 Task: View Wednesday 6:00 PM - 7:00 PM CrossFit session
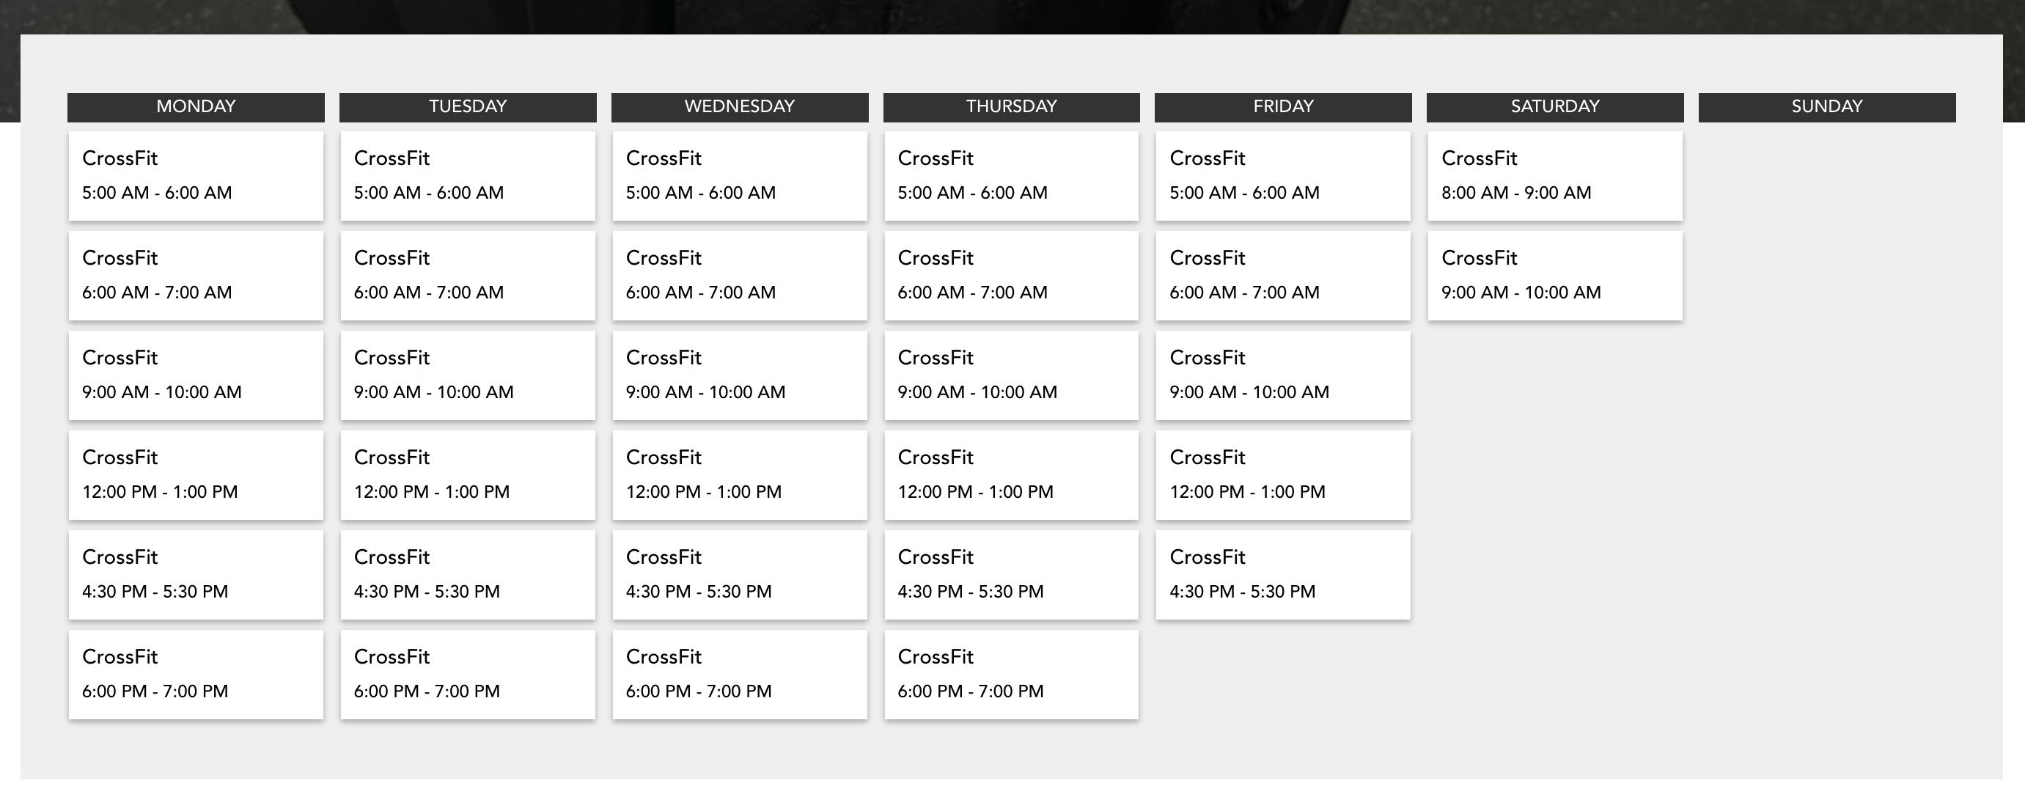[x=740, y=675]
